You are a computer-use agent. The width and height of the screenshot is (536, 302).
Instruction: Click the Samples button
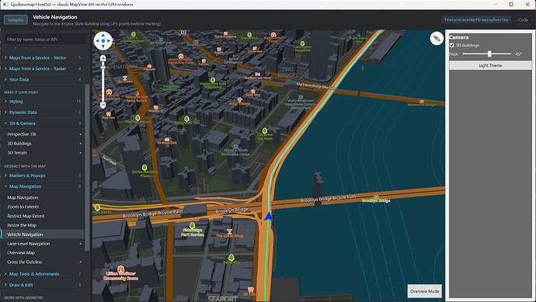pos(16,20)
